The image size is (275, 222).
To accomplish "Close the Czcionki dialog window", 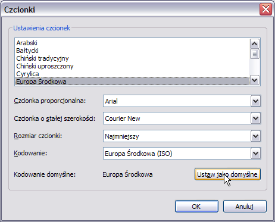I will tap(265, 10).
